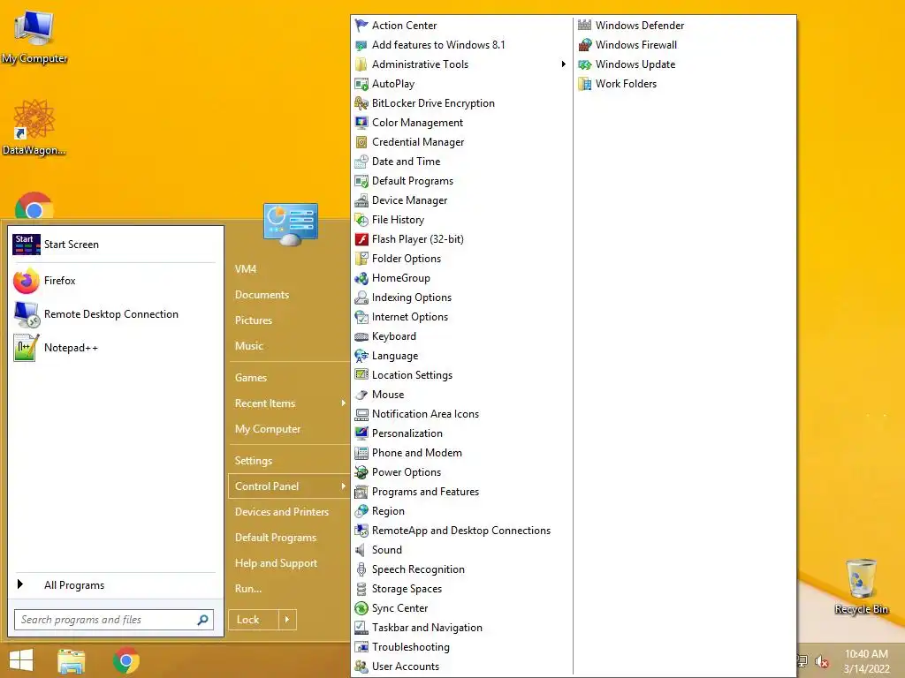905x678 pixels.
Task: Click the red Flash Player icon
Action: pyautogui.click(x=361, y=239)
